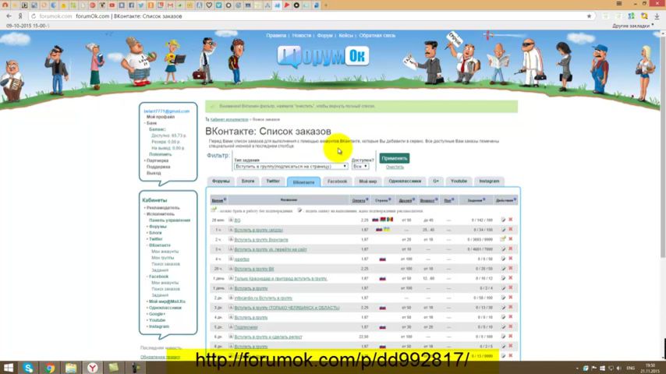Screen dimensions: 666x374
Task: Click the red X in the BG row
Action: (x=511, y=220)
